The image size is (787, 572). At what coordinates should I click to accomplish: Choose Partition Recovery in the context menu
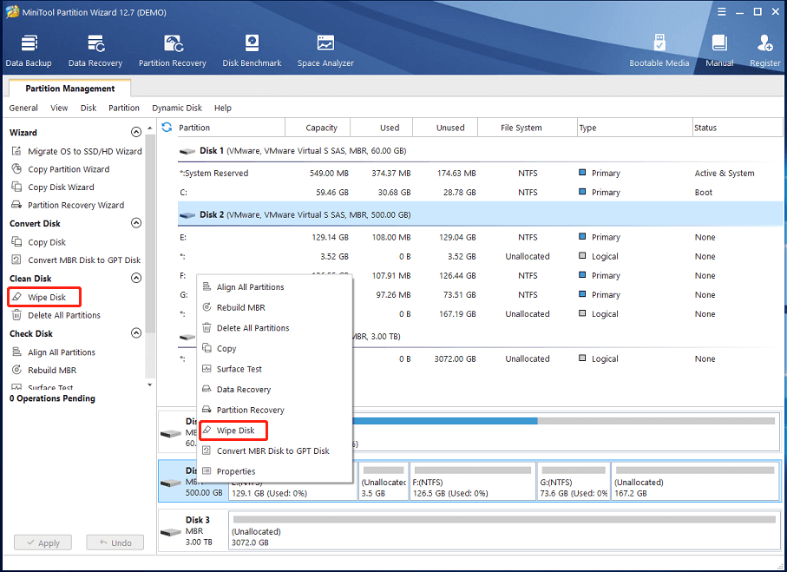274,411
